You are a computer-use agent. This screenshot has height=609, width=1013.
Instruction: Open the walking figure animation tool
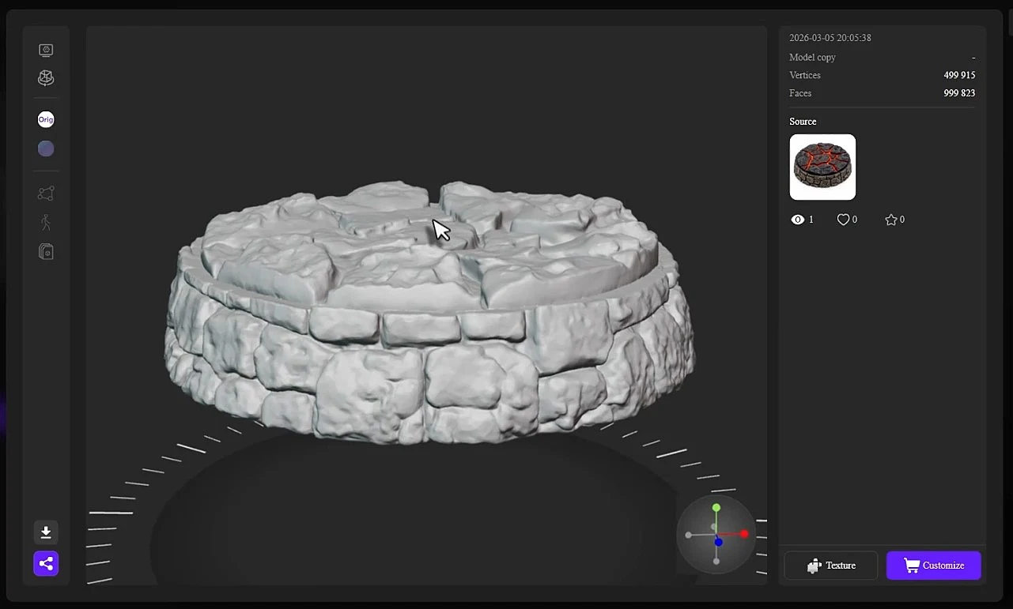tap(46, 222)
